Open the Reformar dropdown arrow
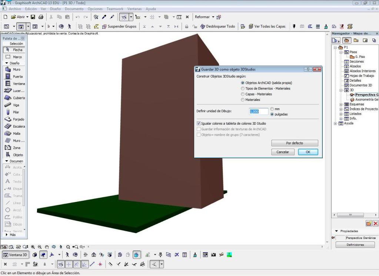 click(213, 17)
